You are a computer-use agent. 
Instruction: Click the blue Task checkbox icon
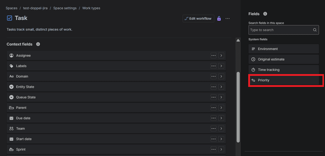[x=10, y=18]
